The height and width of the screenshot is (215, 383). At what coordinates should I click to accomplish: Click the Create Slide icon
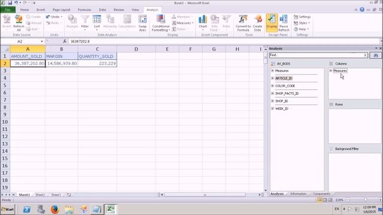[x=257, y=23]
